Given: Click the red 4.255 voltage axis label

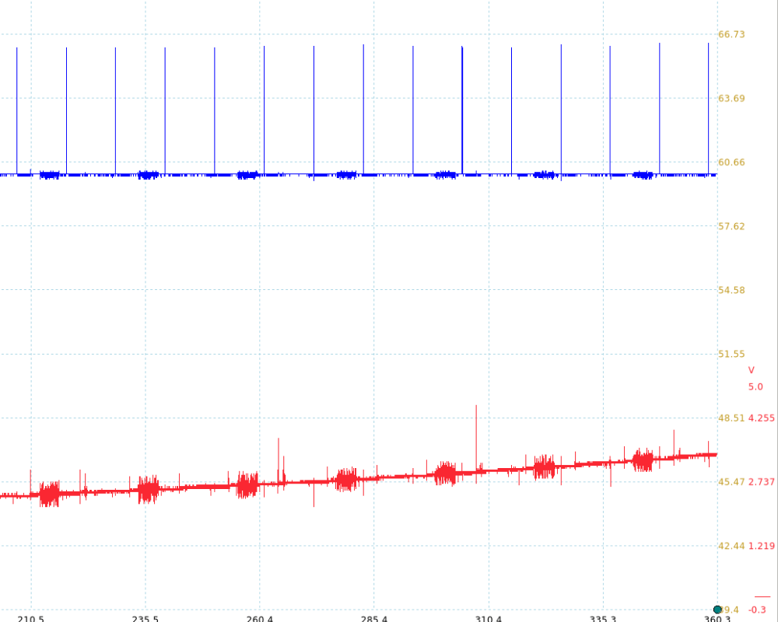Looking at the screenshot, I should coord(761,418).
